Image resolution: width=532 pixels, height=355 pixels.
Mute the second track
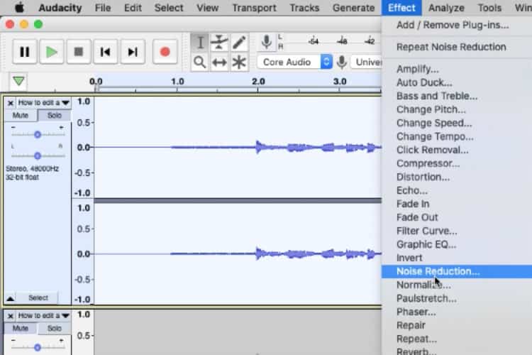pos(21,328)
